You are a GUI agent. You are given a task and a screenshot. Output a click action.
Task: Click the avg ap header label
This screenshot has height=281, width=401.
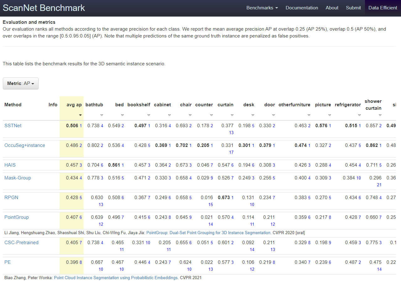pos(74,105)
